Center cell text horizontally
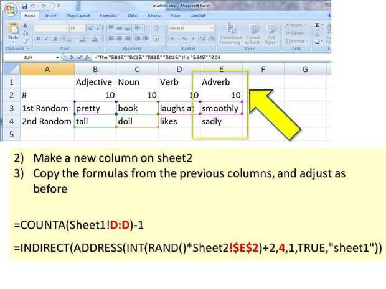The height and width of the screenshot is (289, 386). (x=119, y=39)
